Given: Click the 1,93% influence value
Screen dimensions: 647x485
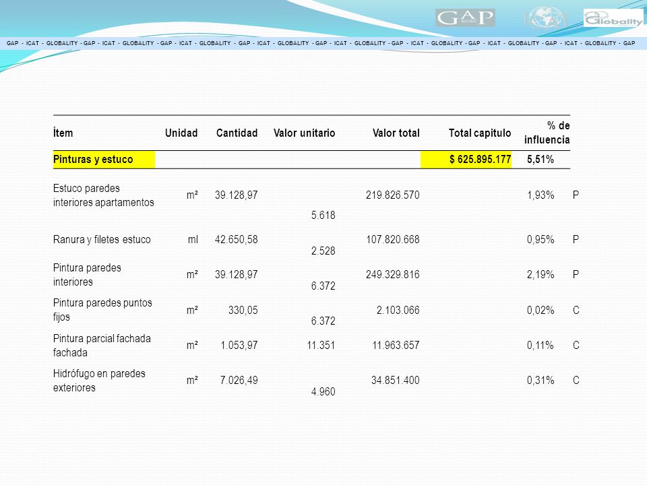Looking at the screenshot, I should 540,195.
